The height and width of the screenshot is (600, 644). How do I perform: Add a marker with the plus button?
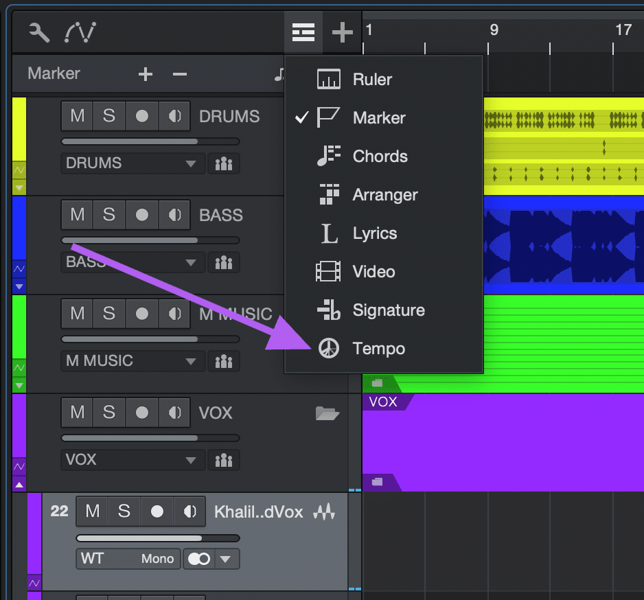(145, 73)
